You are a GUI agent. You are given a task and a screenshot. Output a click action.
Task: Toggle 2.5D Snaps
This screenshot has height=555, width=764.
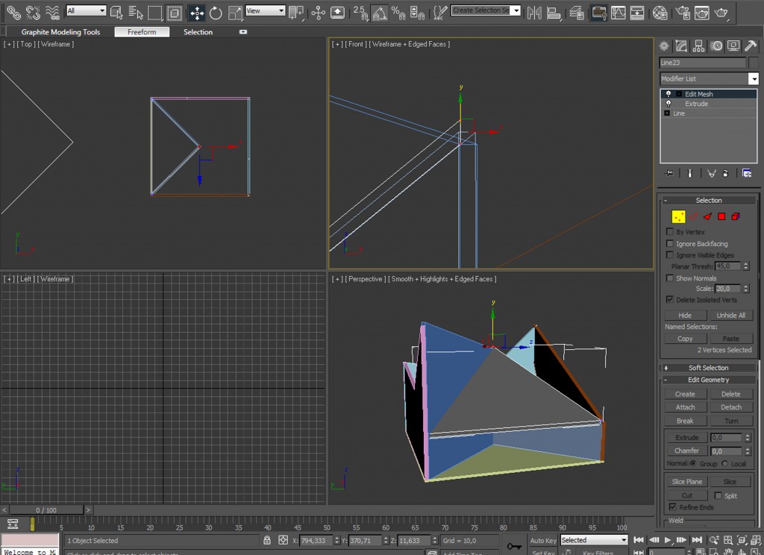(360, 13)
